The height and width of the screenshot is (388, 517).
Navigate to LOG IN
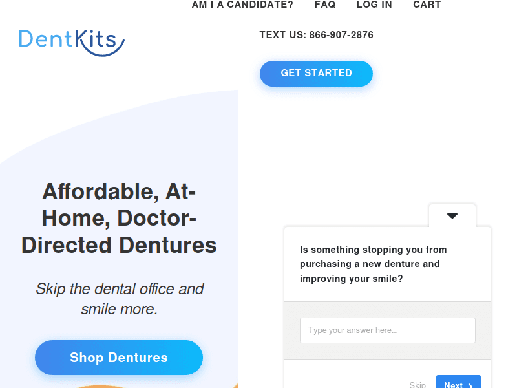[x=374, y=5]
